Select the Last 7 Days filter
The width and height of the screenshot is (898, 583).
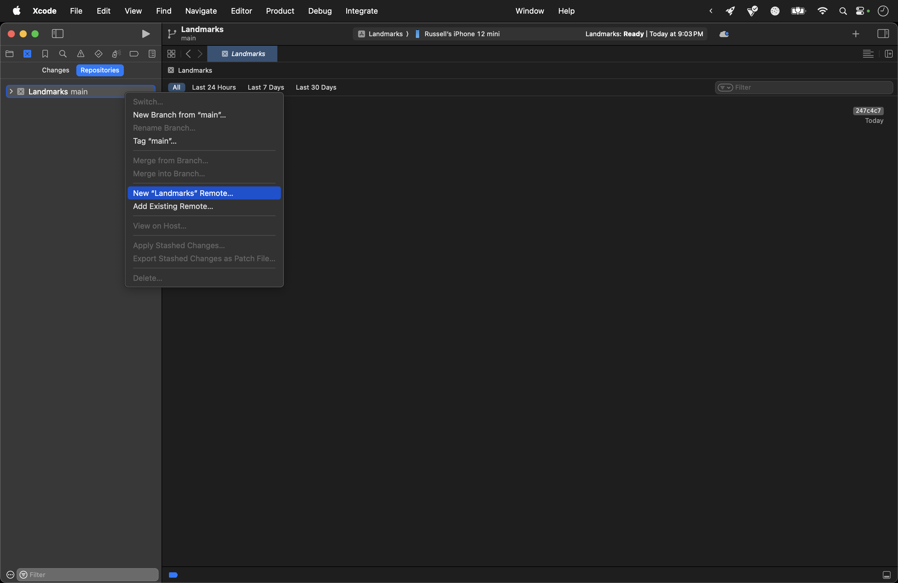pyautogui.click(x=265, y=87)
